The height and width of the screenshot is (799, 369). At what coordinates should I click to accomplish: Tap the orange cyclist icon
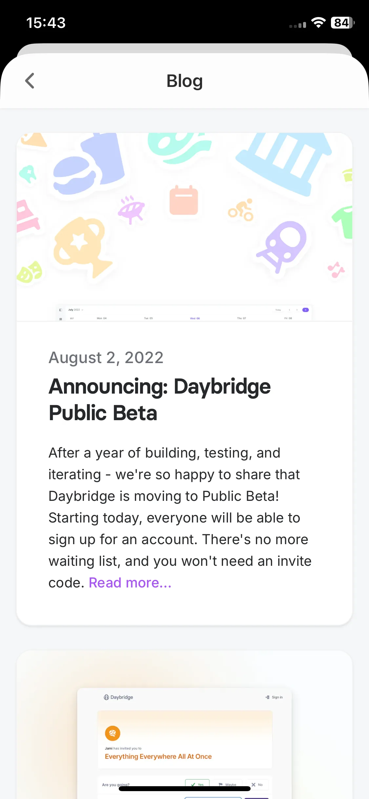(x=241, y=210)
